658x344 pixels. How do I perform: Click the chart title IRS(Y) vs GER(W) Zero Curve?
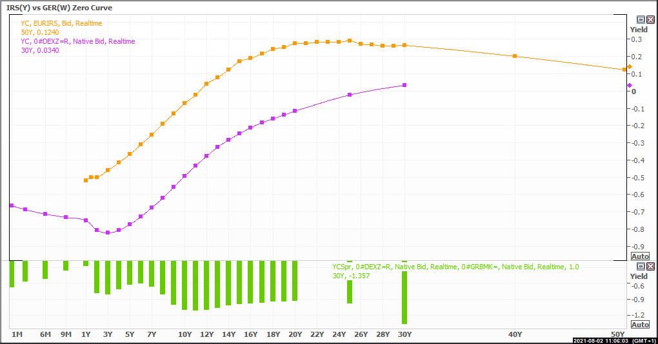[59, 6]
